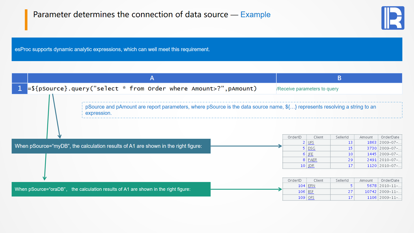Click the OrderDate column header in lower table
414x233 pixels.
pos(390,180)
